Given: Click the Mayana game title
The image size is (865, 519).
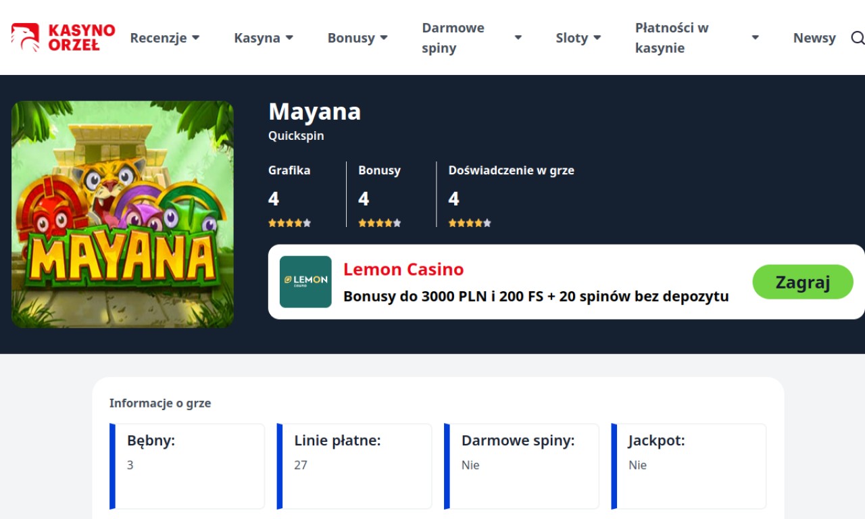Looking at the screenshot, I should point(314,111).
